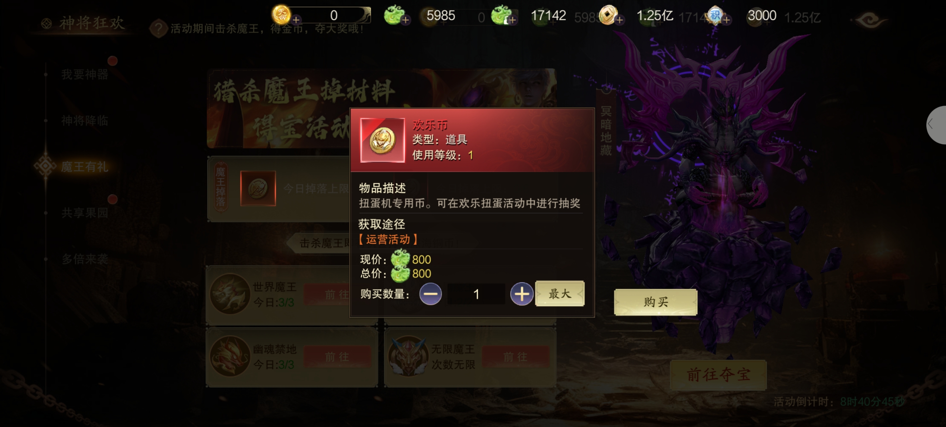Open the question mark help icon

(159, 28)
